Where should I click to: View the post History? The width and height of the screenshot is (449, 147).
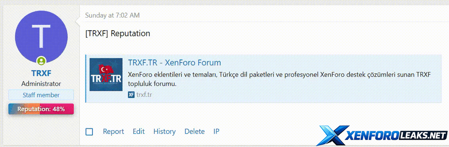tap(164, 132)
